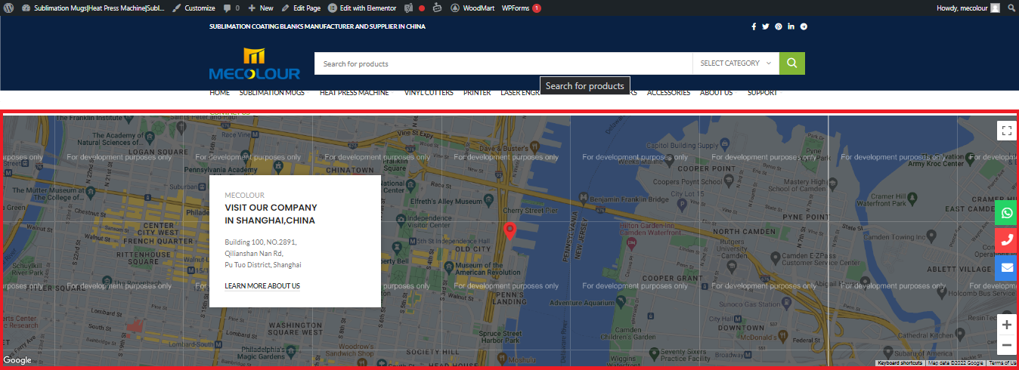Open the WordPress logo menu in admin bar

[x=8, y=8]
